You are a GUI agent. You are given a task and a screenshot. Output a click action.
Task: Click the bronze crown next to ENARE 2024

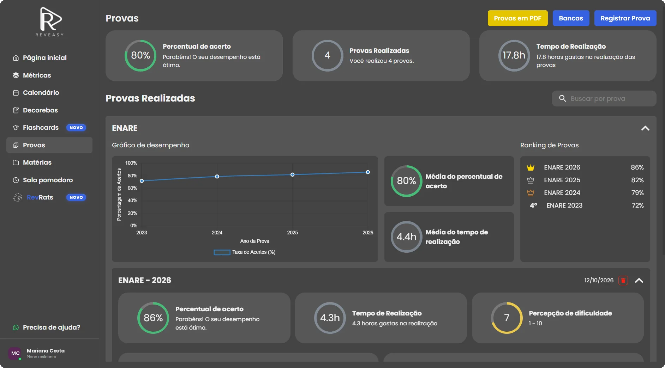click(531, 193)
